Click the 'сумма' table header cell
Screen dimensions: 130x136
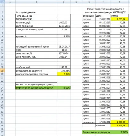tap(120, 16)
